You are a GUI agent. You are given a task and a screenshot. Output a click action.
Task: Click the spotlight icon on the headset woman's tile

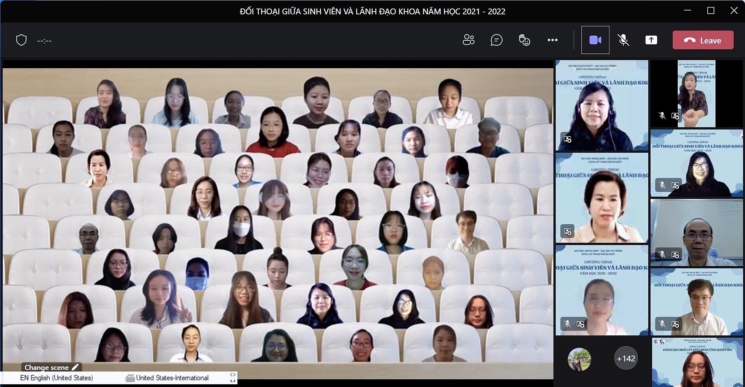(567, 139)
